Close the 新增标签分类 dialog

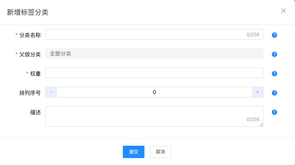[283, 11]
